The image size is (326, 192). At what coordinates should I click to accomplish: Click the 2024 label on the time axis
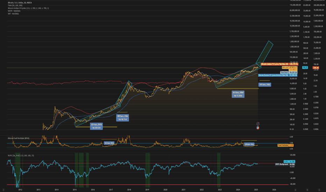[x=238, y=190]
